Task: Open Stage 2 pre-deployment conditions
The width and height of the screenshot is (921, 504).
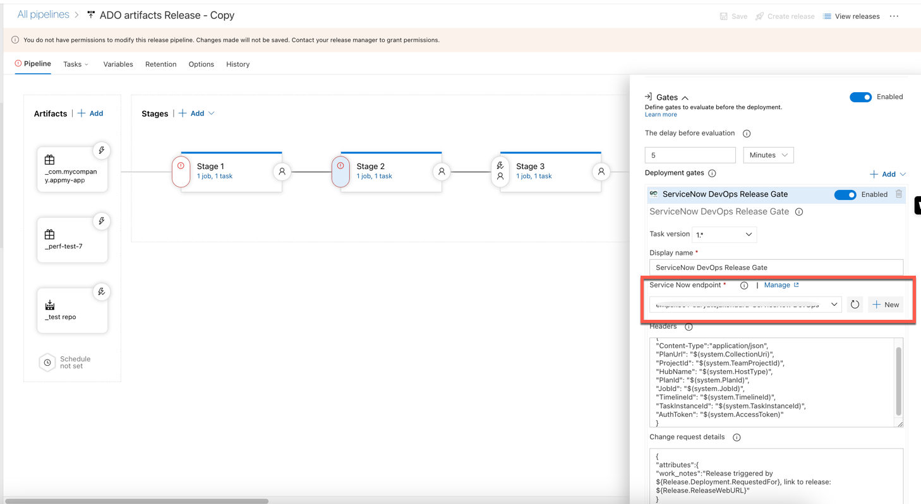Action: coord(340,172)
